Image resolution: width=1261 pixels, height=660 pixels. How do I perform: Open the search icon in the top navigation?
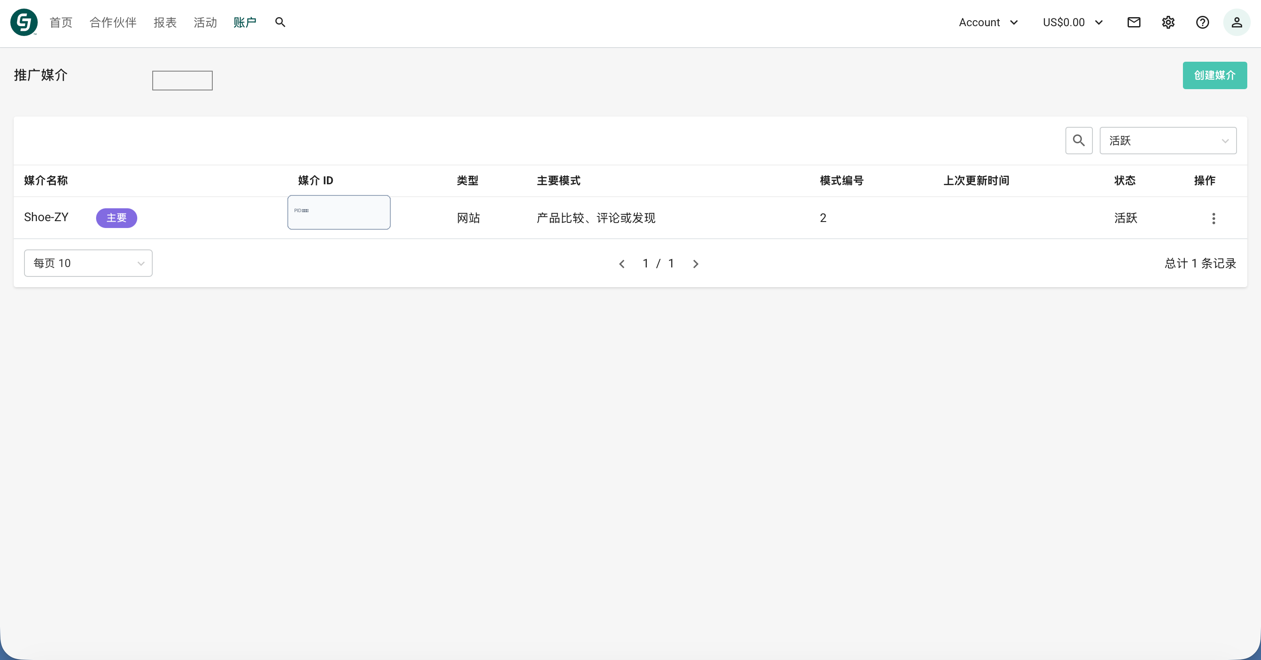tap(280, 23)
